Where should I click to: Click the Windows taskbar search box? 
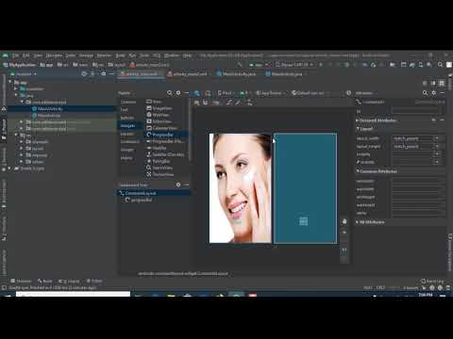tap(73, 294)
